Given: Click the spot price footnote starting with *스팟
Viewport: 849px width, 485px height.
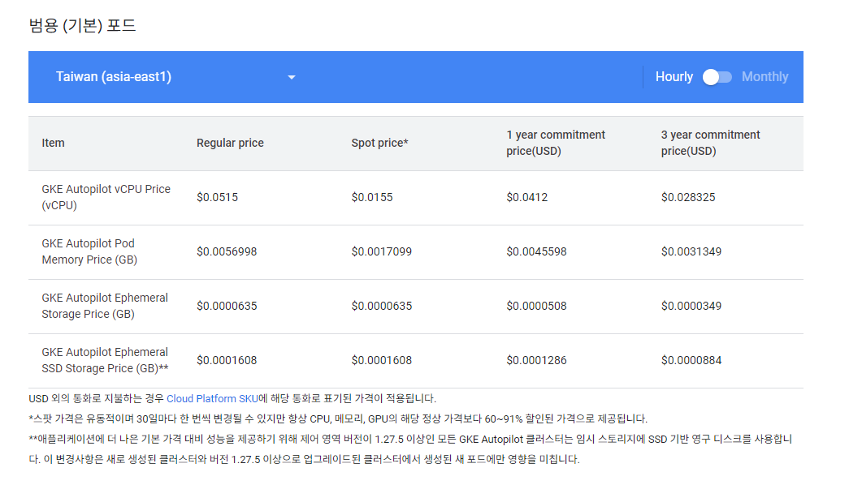Looking at the screenshot, I should pyautogui.click(x=338, y=419).
